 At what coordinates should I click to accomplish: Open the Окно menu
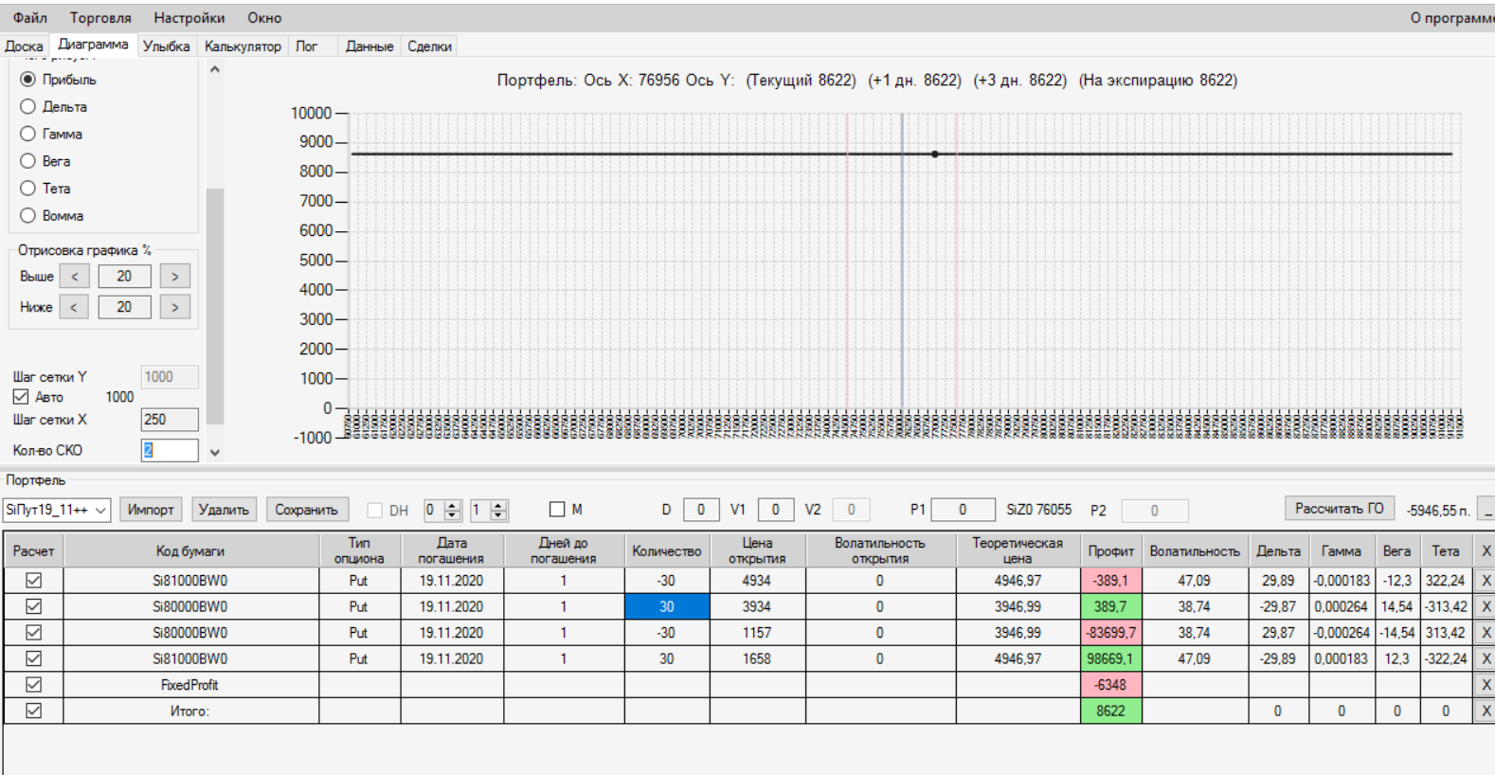click(264, 17)
